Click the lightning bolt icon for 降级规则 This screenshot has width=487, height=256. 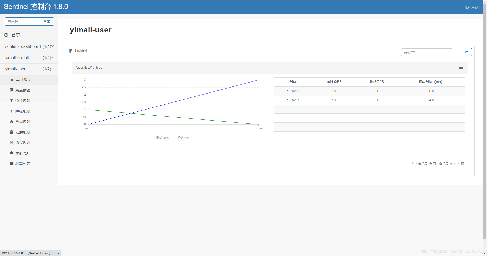coord(12,111)
